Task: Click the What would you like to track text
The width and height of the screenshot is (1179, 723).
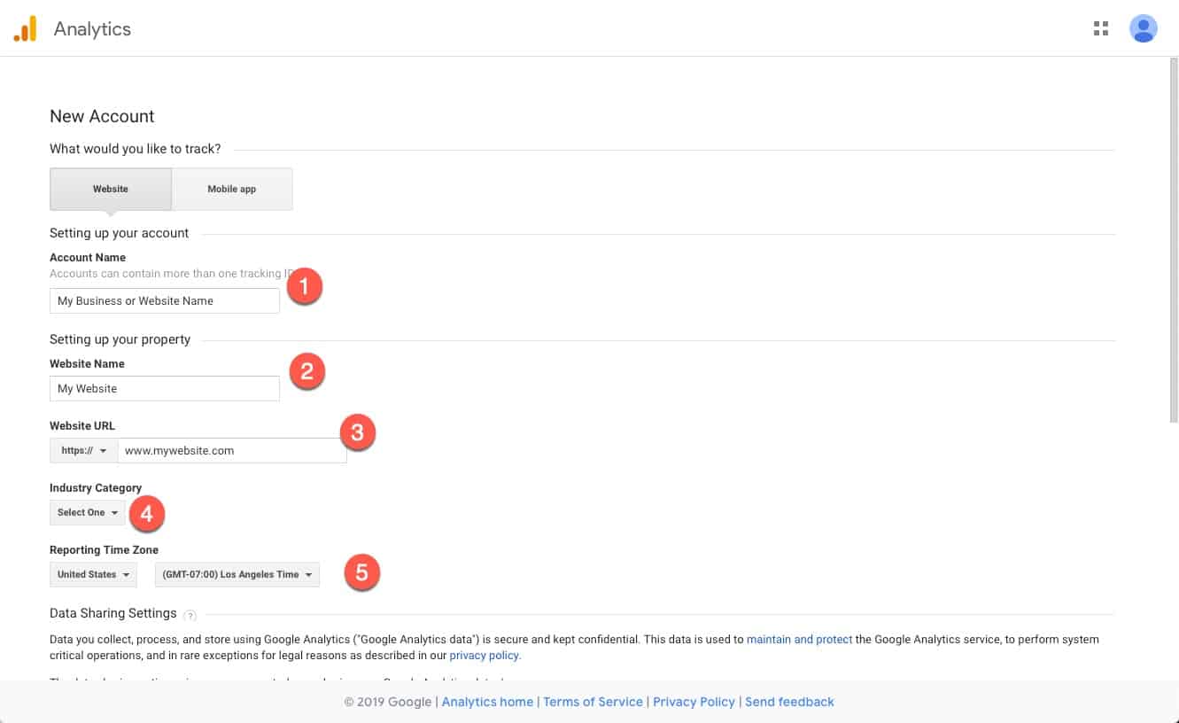Action: click(x=135, y=149)
